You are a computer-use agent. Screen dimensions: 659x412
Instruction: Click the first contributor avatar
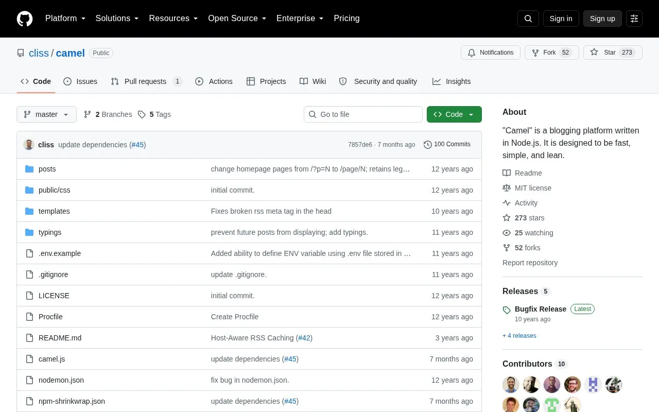tap(511, 385)
